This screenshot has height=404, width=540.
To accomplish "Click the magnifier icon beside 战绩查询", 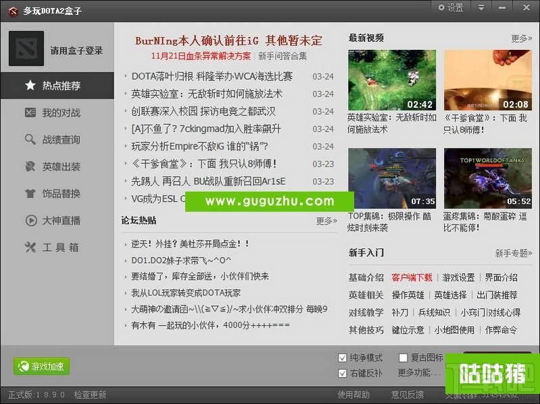I will 30,139.
